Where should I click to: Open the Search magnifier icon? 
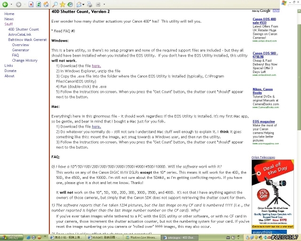tap(55, 4)
